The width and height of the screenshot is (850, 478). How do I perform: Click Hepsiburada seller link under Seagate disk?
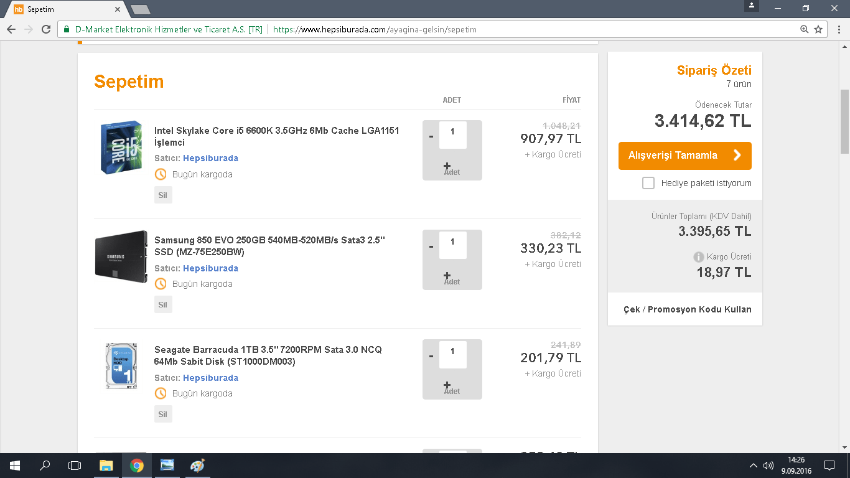[x=210, y=378]
